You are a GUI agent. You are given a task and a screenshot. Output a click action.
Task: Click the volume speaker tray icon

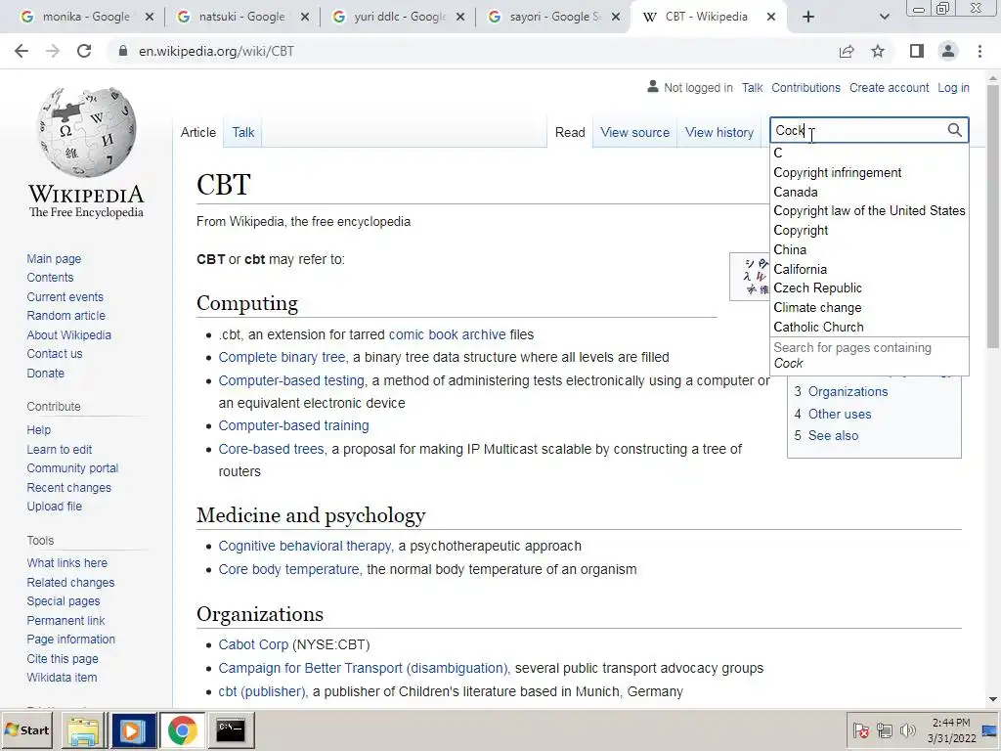(907, 729)
